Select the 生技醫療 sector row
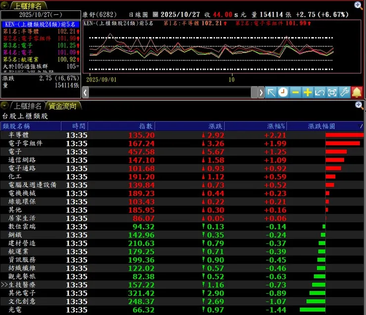Viewport: 366px width, 315px height. tap(182, 285)
